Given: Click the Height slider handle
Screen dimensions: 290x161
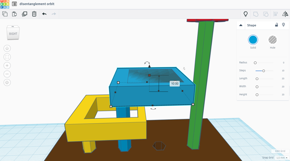Looking at the screenshot, I should (257, 95).
